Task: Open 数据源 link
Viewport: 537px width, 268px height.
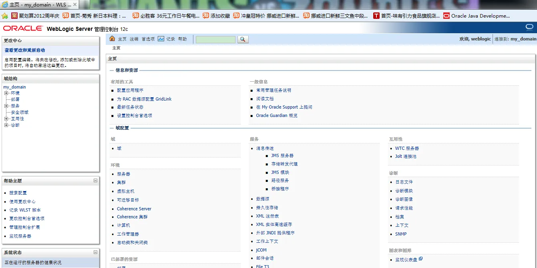Action: click(x=263, y=199)
